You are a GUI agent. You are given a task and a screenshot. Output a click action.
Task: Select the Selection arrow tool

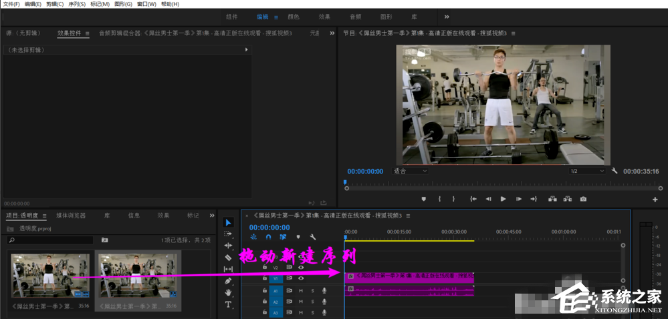(x=228, y=222)
